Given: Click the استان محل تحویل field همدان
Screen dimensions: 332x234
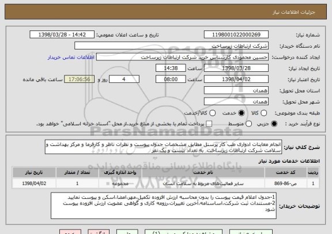Looking at the screenshot, I should point(236,91).
